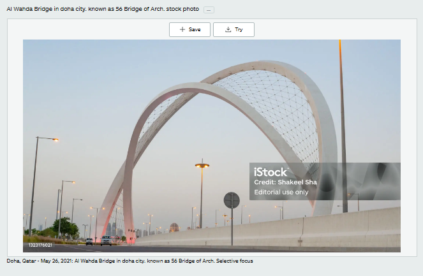
Task: Open the Al Wahda Bridge stock photo
Action: tap(212, 146)
